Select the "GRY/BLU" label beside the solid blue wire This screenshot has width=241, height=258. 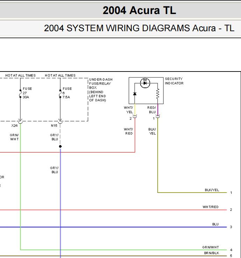point(54,170)
